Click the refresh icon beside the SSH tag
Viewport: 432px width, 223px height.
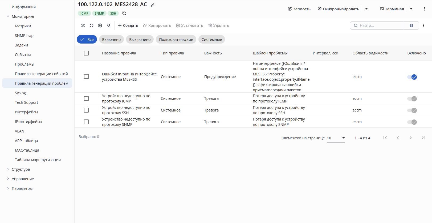click(124, 13)
